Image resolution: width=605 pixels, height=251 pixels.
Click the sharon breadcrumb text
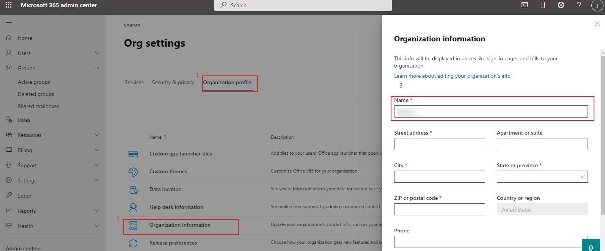[x=132, y=25]
